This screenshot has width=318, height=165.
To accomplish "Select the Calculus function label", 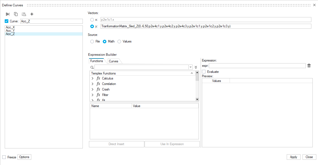I will coord(107,78).
